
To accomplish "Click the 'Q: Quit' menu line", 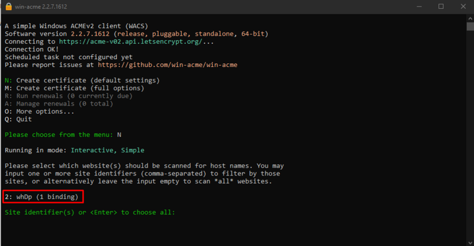I will (18, 119).
